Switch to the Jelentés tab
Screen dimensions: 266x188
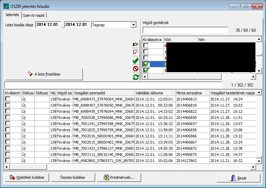[x=12, y=15]
